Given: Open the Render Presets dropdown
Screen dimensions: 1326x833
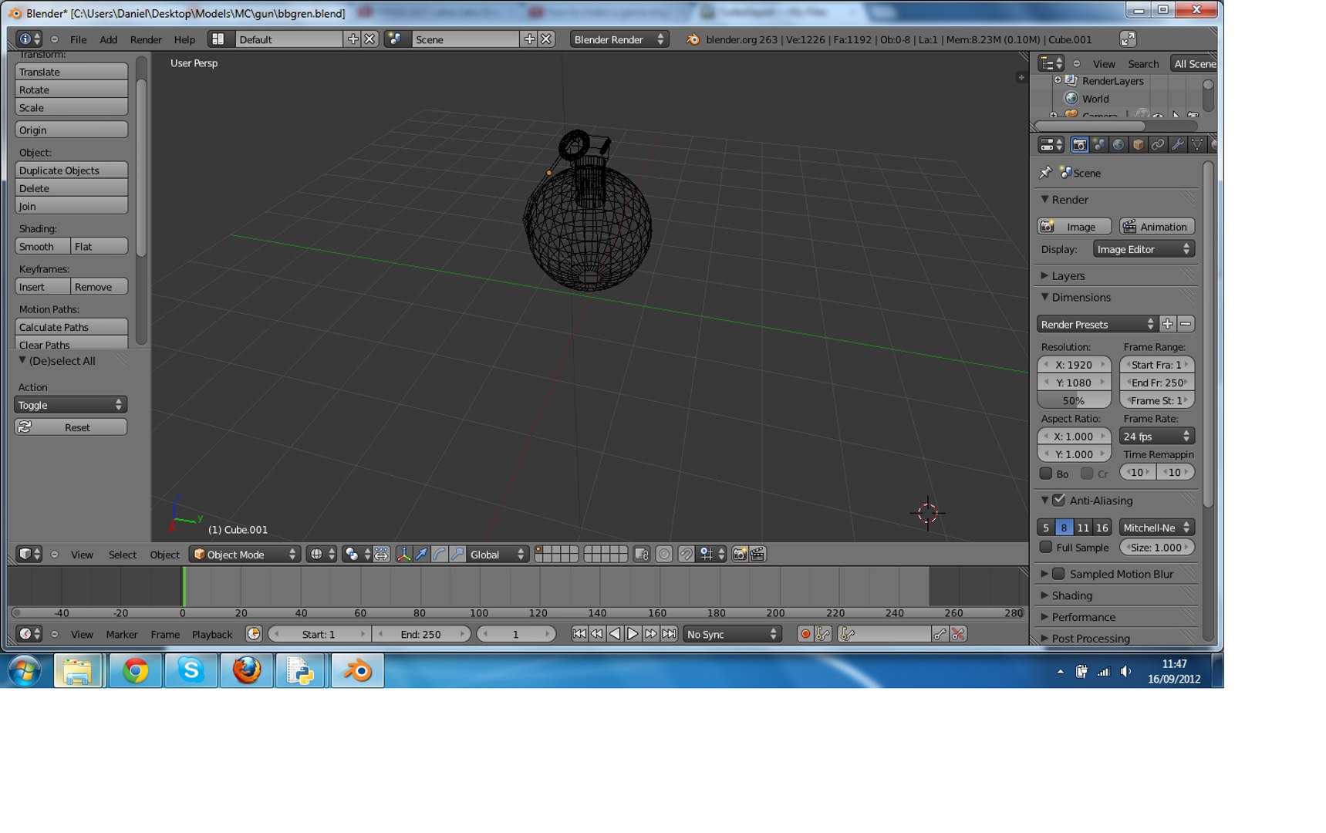Looking at the screenshot, I should [x=1096, y=324].
